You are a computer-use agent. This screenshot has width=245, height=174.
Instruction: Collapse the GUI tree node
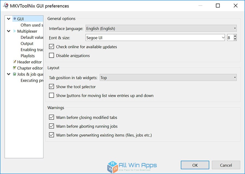pos(9,19)
